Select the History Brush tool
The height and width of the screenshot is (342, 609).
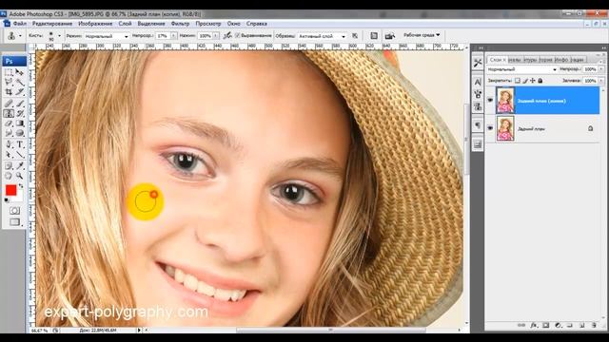click(x=20, y=114)
